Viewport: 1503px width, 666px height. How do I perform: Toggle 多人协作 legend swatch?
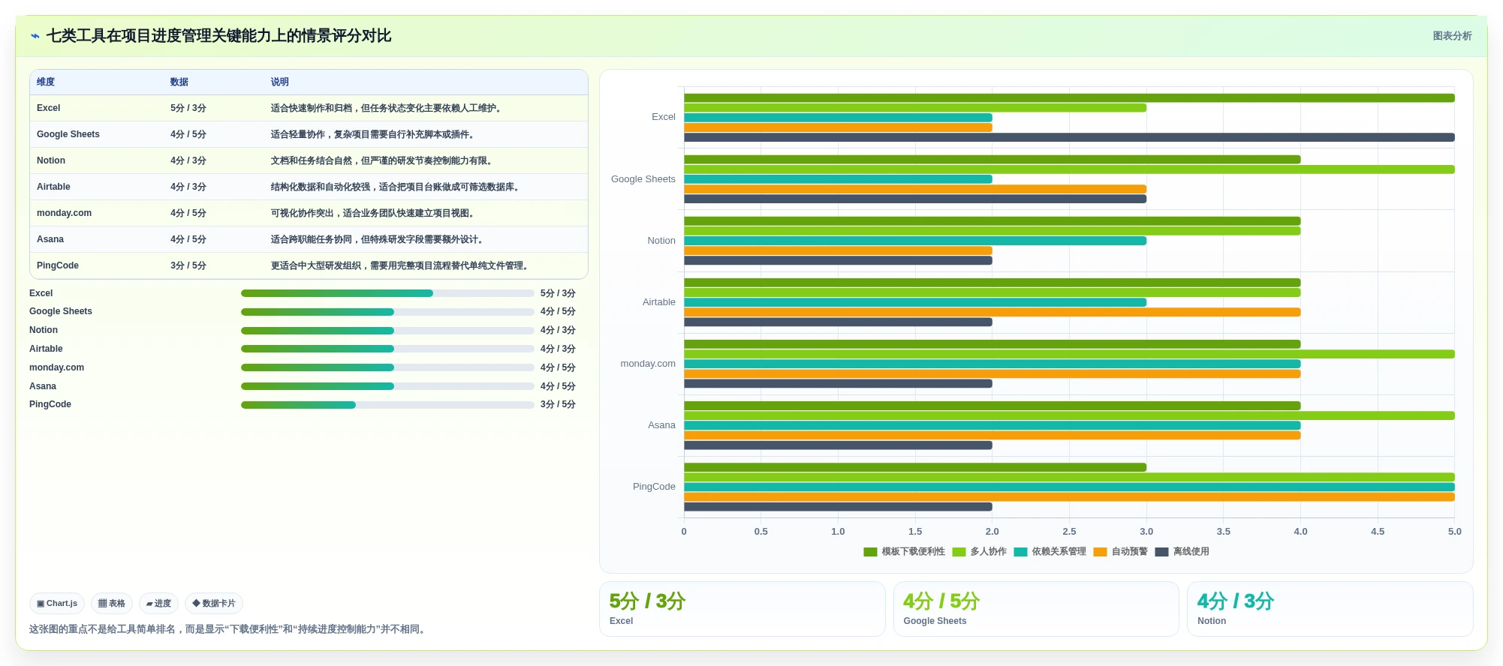959,552
